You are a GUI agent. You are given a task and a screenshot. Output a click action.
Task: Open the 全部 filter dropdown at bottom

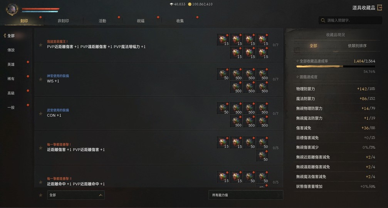[x=76, y=195]
